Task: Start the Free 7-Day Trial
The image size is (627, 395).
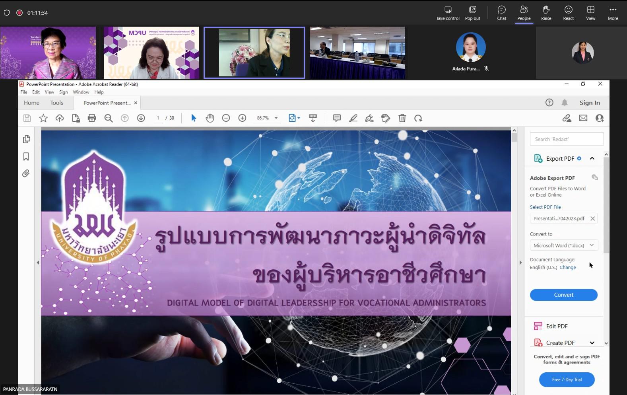Action: [567, 379]
